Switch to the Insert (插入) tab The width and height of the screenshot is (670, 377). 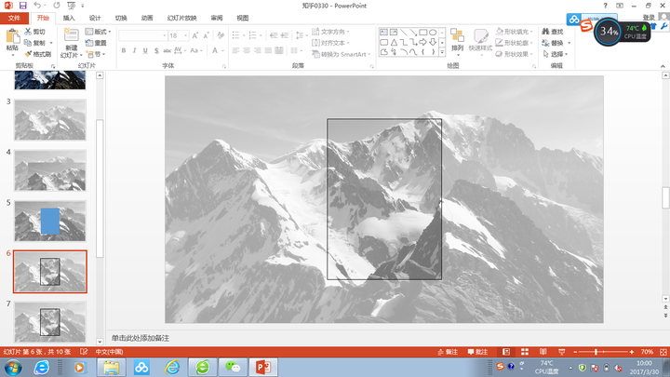(x=69, y=18)
